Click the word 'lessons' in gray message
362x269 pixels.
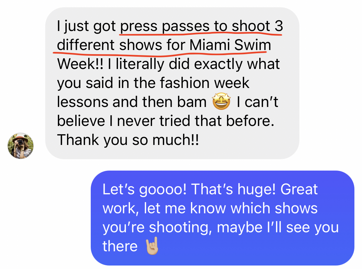[83, 102]
